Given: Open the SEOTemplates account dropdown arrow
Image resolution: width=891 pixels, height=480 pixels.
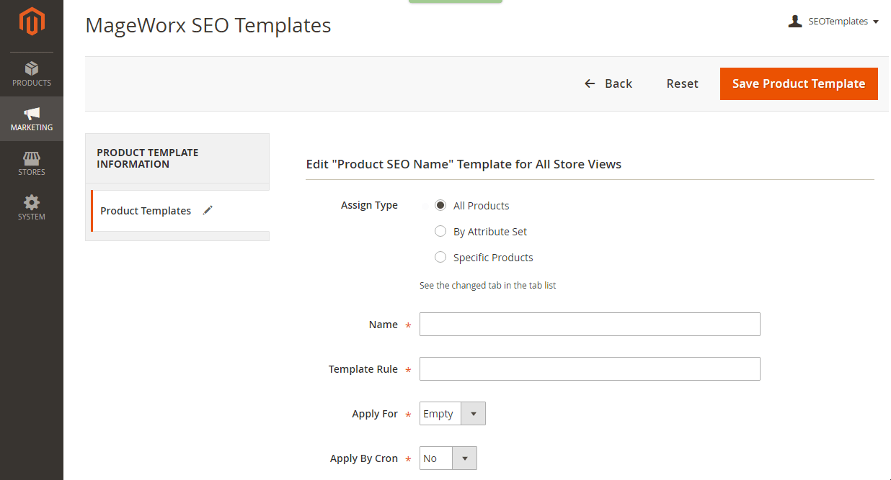Looking at the screenshot, I should [x=876, y=22].
